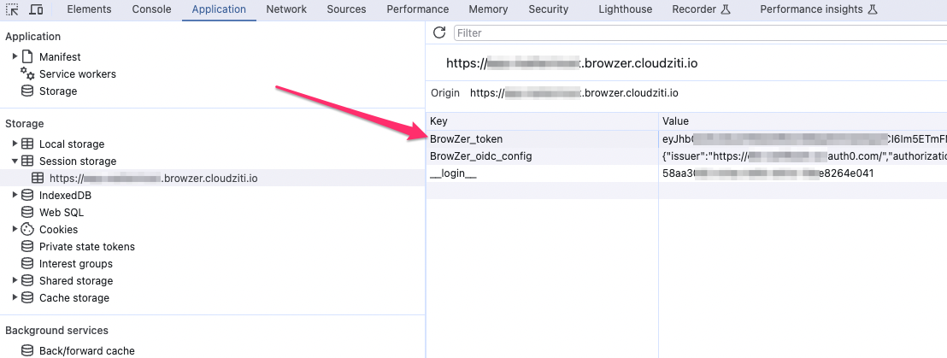Click the Back/forward cache icon
947x358 pixels.
pos(27,351)
